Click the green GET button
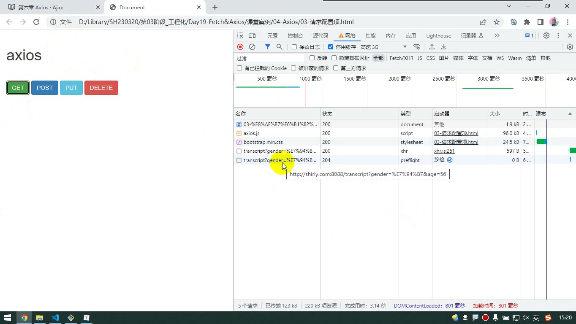Image resolution: width=576 pixels, height=324 pixels. pyautogui.click(x=18, y=88)
